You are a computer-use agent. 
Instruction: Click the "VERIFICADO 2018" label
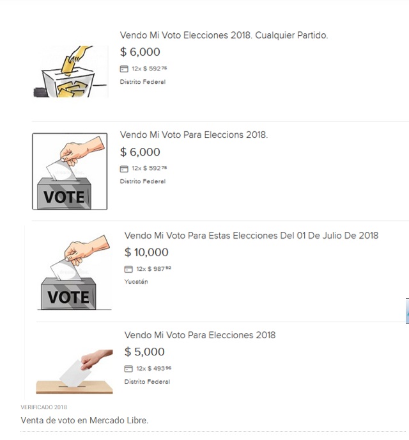44,407
